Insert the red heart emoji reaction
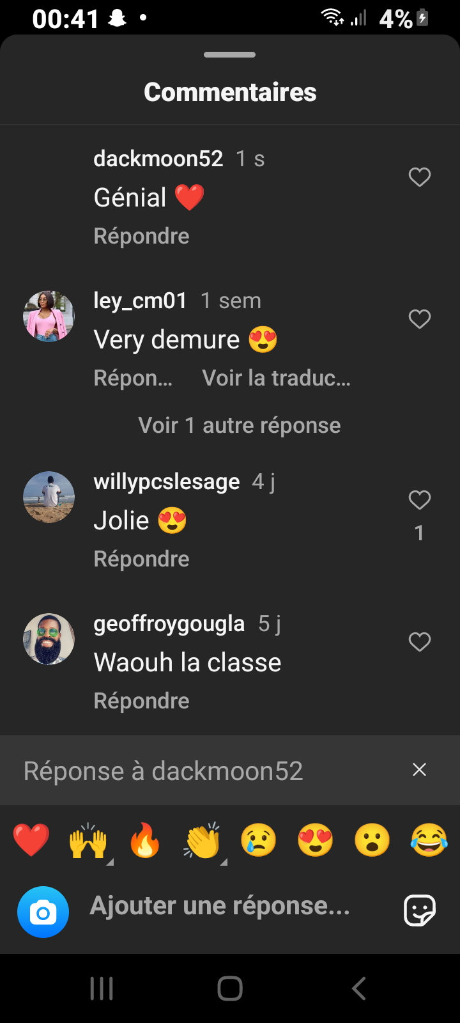This screenshot has height=1023, width=460. coord(31,840)
